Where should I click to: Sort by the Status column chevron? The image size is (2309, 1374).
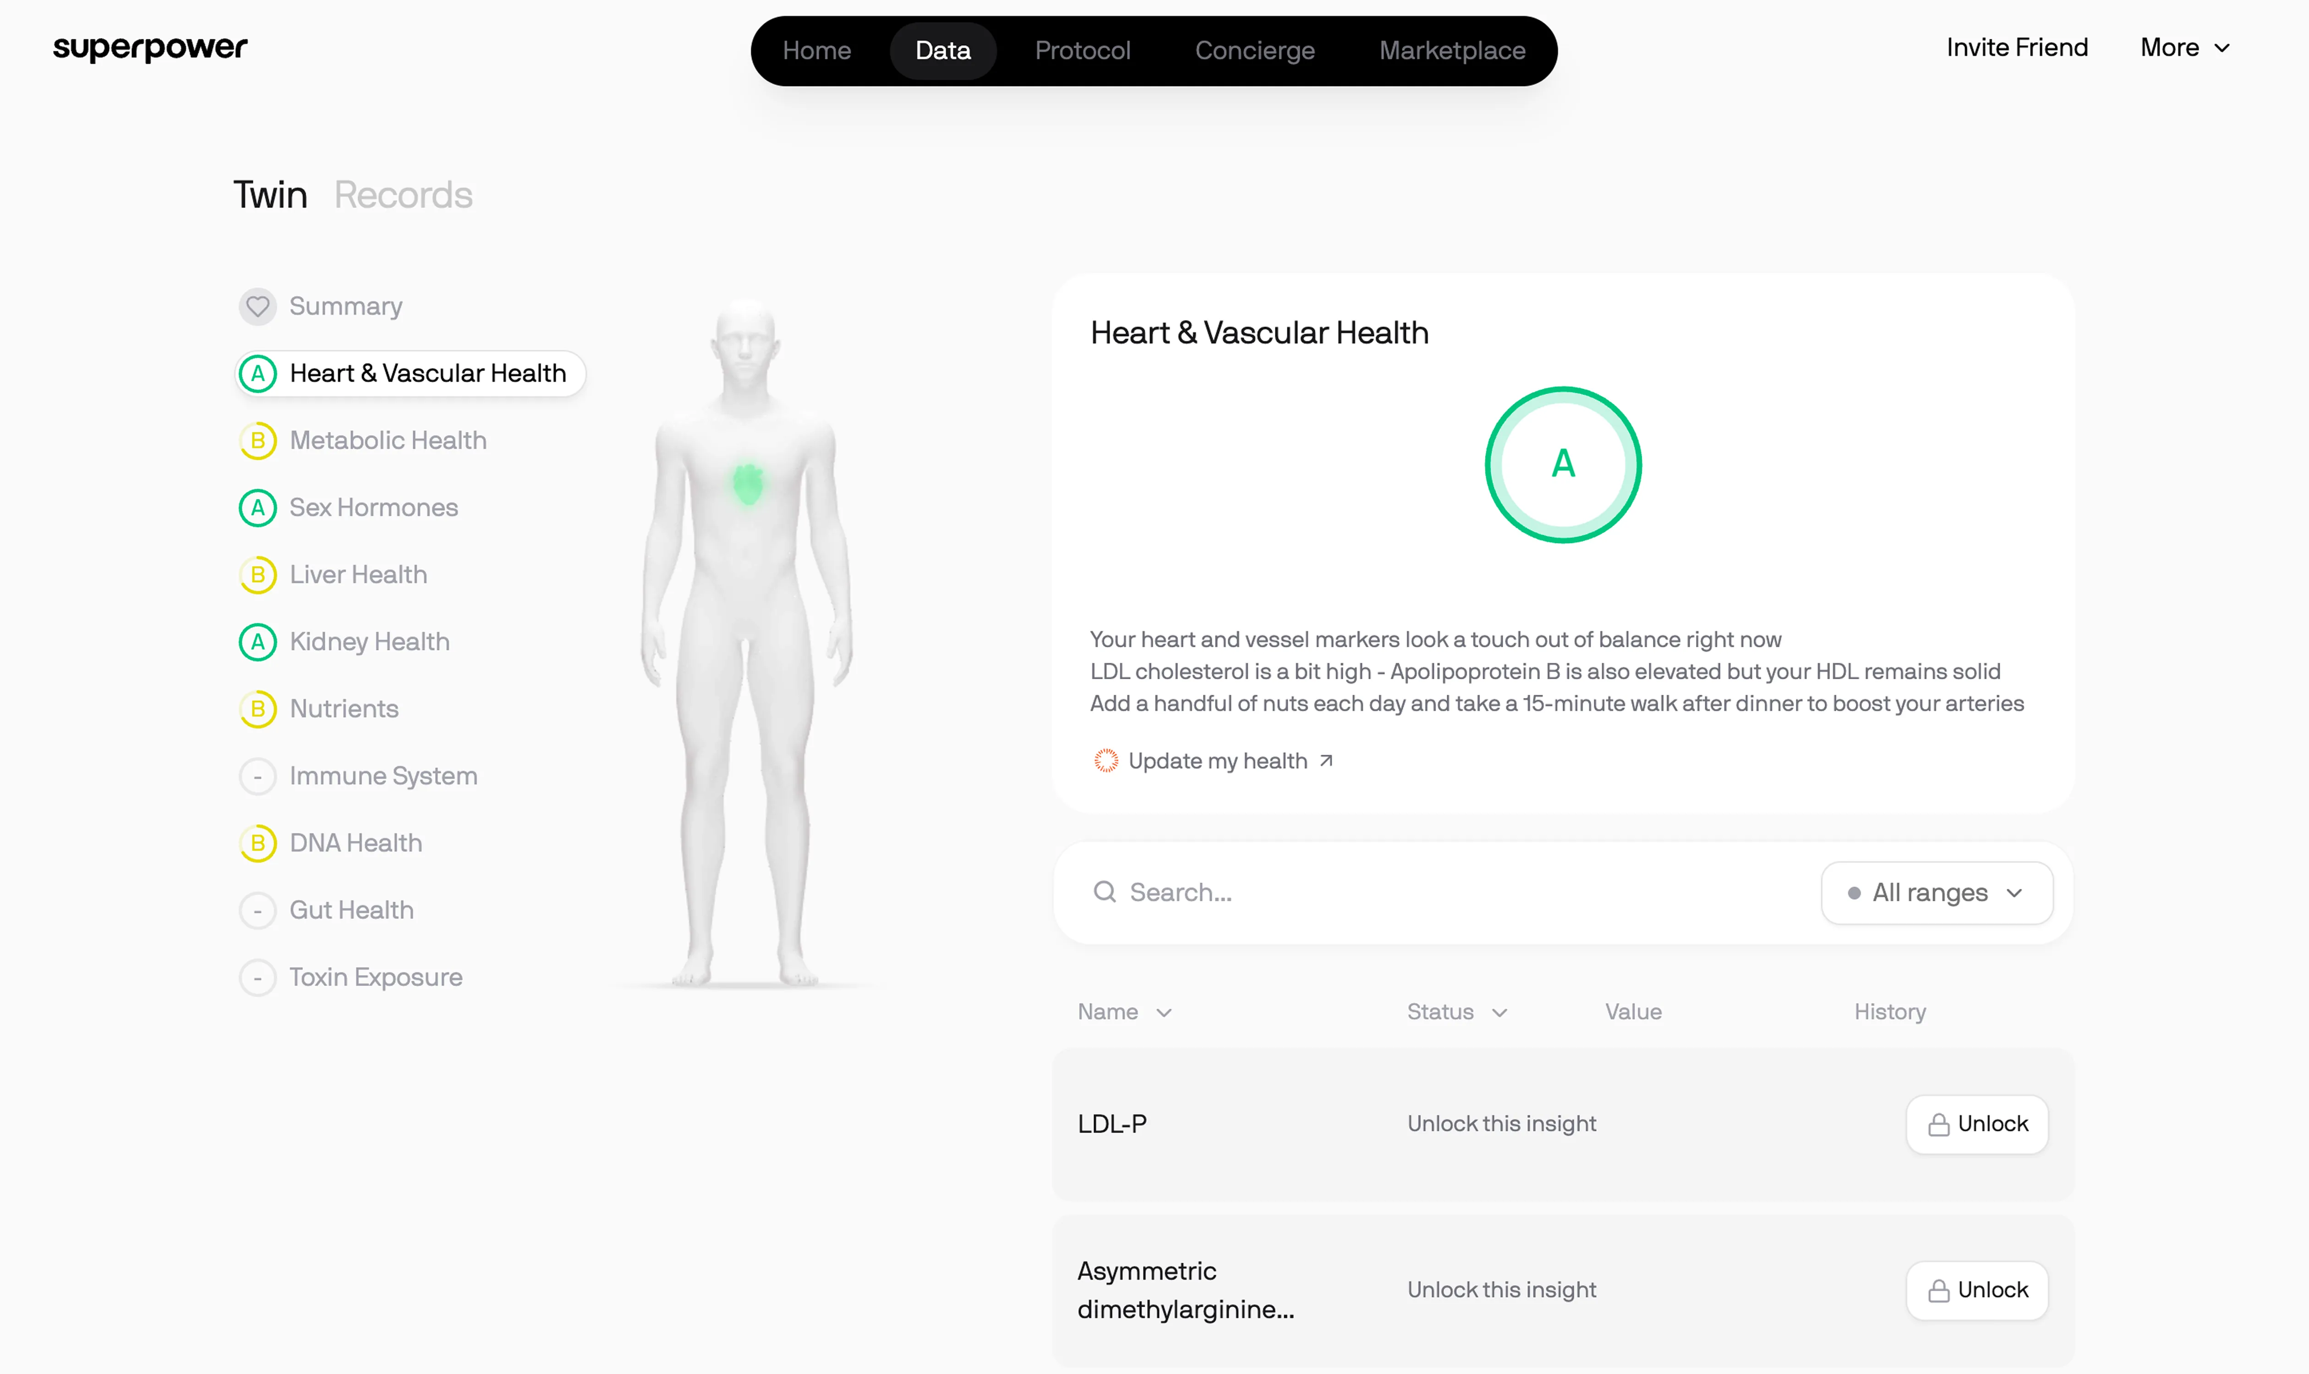1499,1013
